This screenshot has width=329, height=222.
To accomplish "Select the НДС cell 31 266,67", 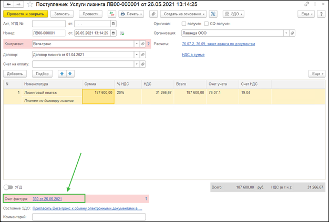I will click(158, 97).
